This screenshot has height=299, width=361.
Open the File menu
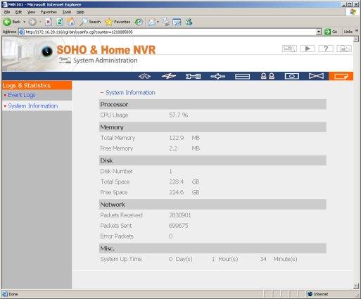click(7, 12)
